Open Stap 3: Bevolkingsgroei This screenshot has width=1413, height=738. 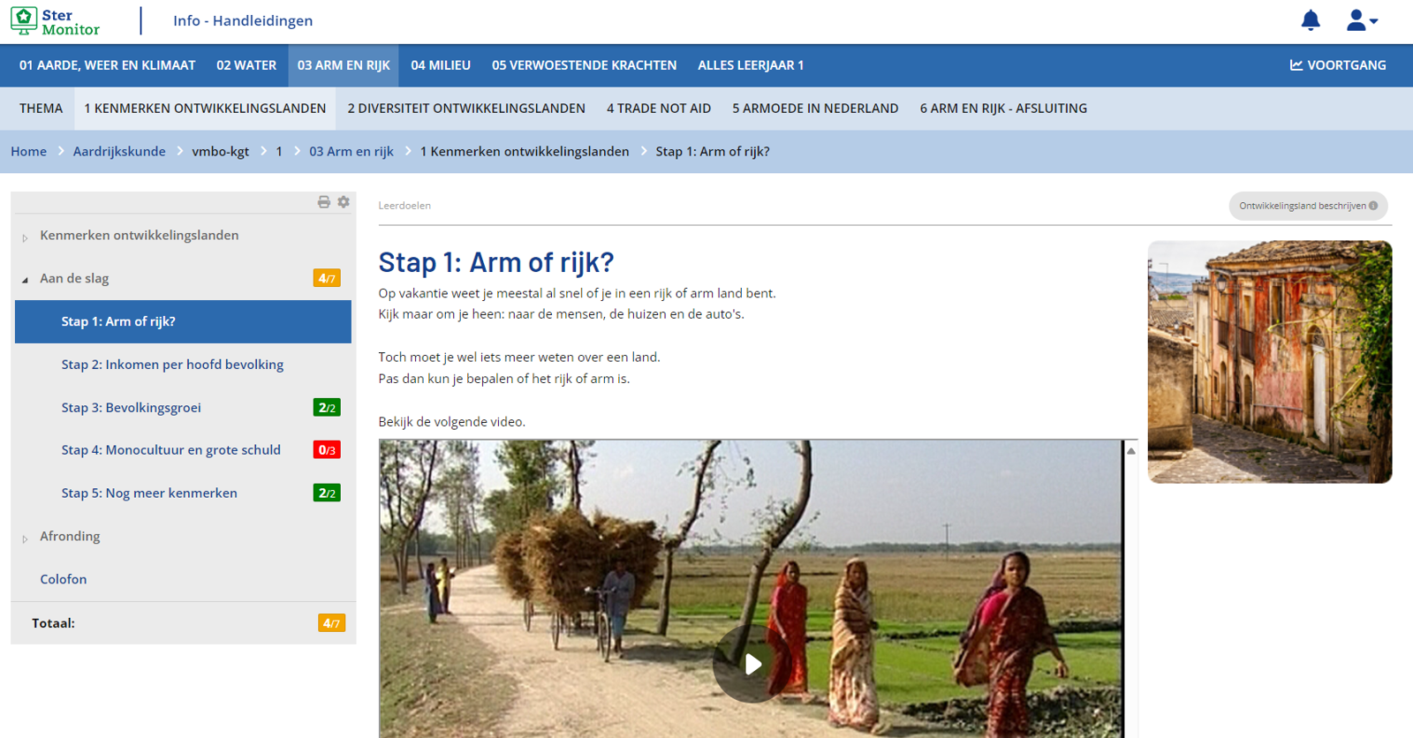[x=131, y=408]
